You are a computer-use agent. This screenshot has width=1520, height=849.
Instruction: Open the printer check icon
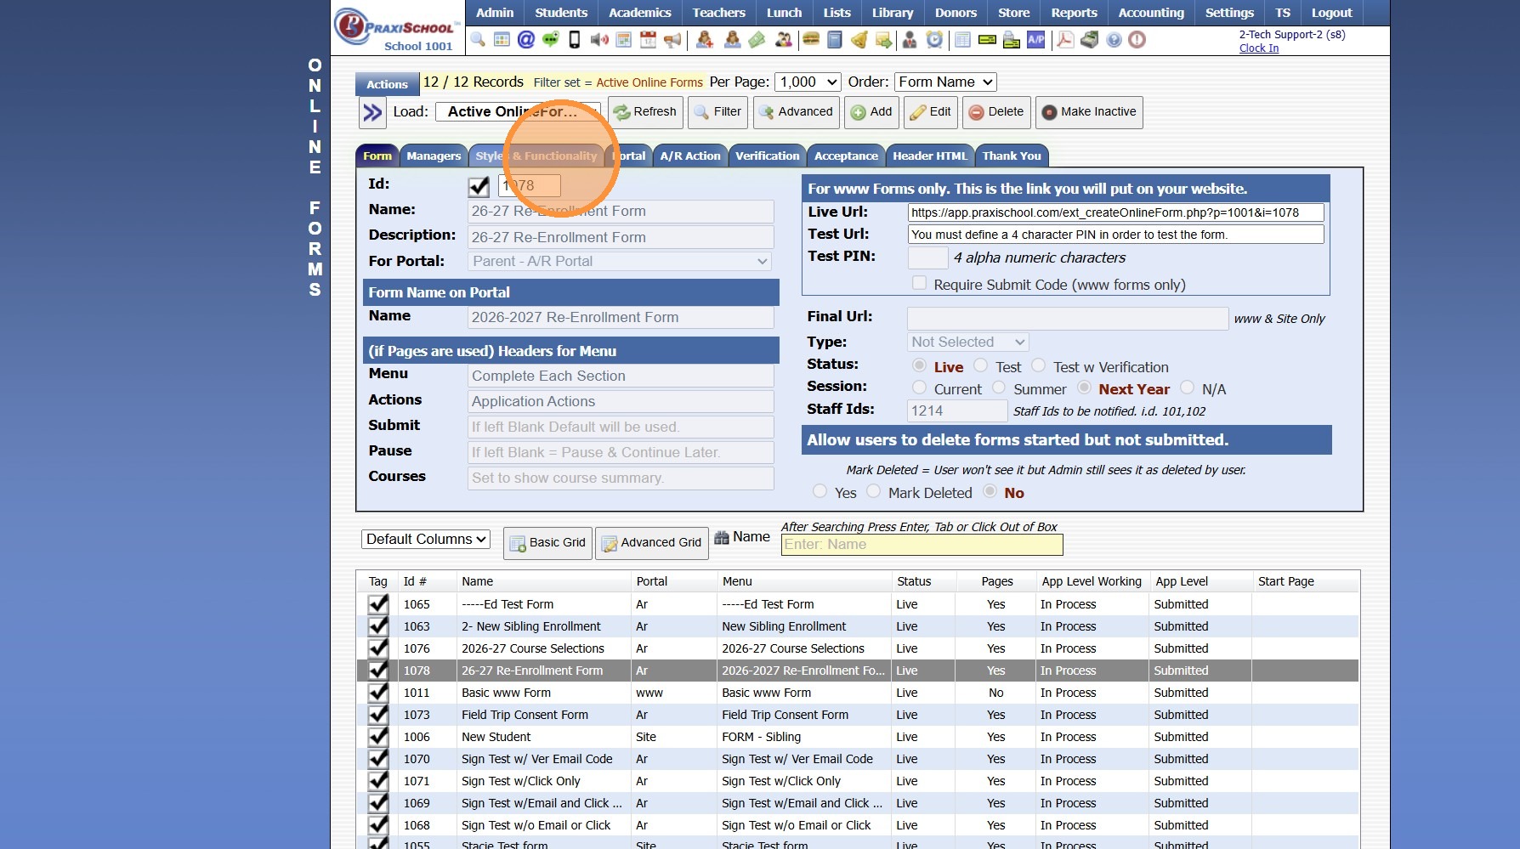point(1012,39)
